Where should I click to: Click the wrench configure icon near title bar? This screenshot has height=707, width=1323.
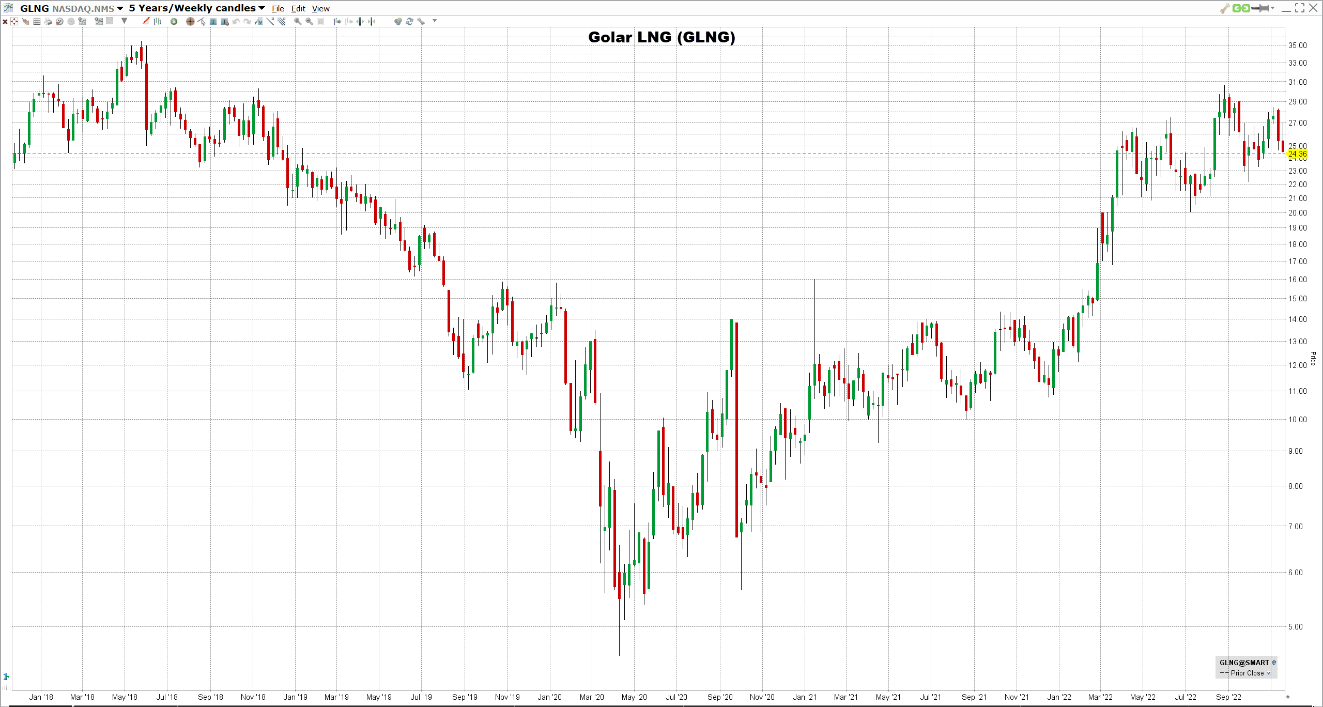click(1225, 8)
